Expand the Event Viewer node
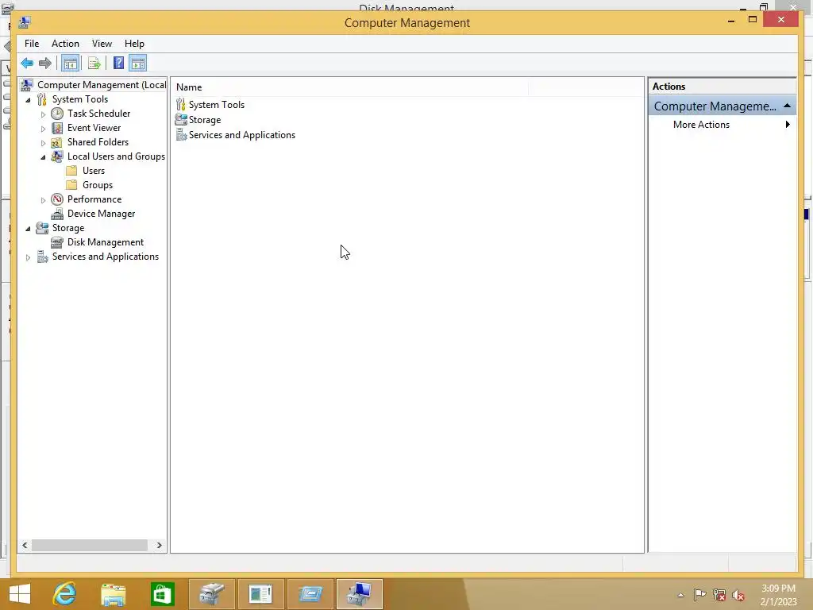813x610 pixels. click(x=43, y=128)
